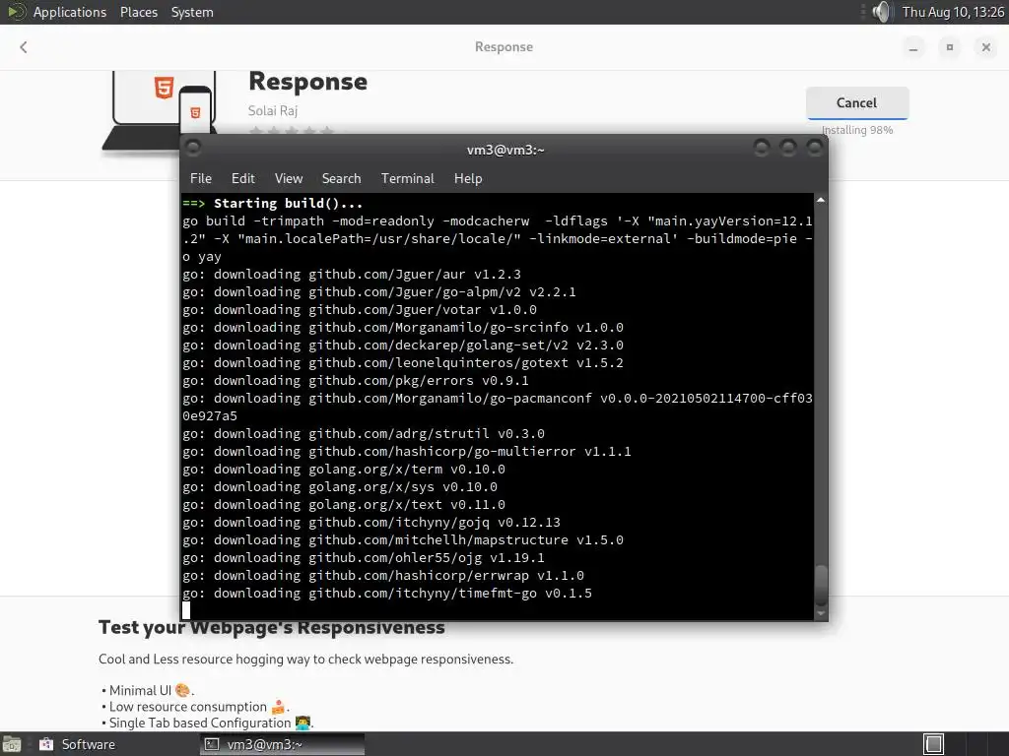Click the line downloading pkg/errors v0.9.1
Screen dimensions: 1009x756
click(355, 381)
